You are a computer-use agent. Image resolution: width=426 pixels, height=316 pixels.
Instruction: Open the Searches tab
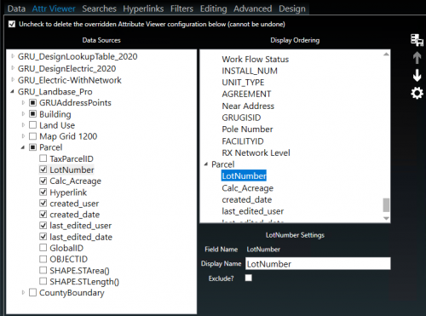[99, 9]
